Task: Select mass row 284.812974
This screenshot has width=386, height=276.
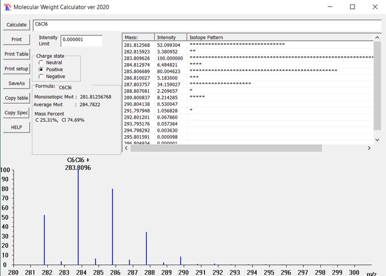Action: (248, 65)
